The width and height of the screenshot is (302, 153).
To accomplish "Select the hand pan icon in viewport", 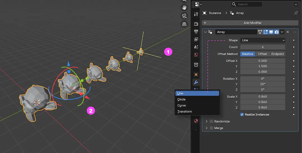I will [x=184, y=7].
